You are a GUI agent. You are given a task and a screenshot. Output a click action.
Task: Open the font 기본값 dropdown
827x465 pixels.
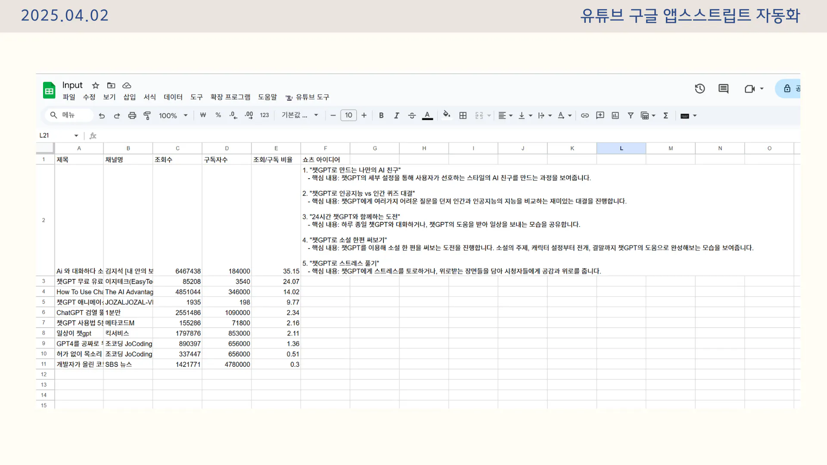click(300, 115)
